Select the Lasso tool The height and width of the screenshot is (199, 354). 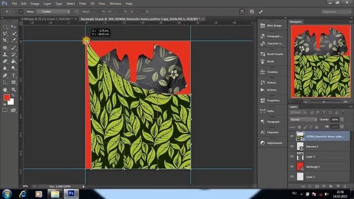5,34
